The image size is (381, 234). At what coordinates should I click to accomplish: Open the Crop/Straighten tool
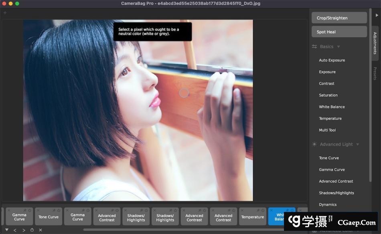point(339,18)
